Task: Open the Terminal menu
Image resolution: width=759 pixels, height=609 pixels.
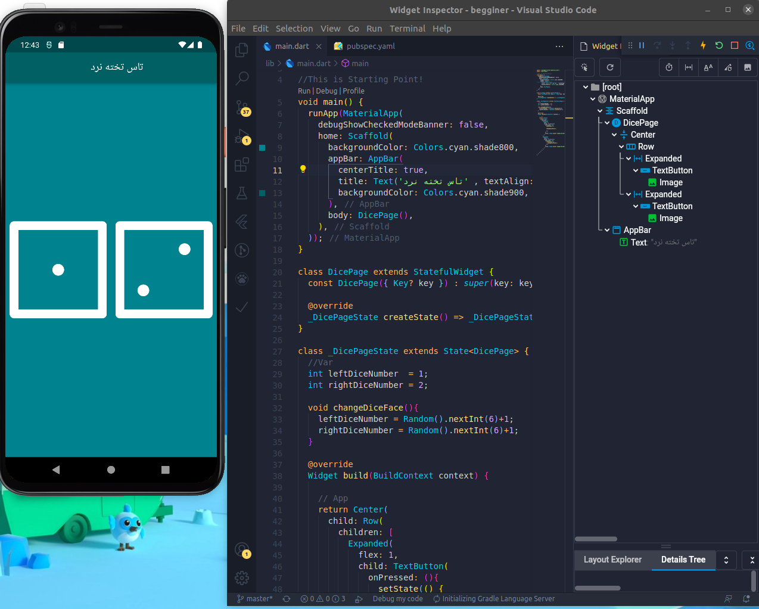Action: [x=408, y=29]
